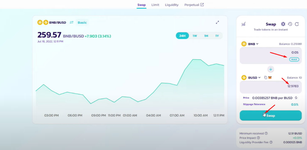
Task: Select the Swap tab at top
Action: [x=141, y=5]
